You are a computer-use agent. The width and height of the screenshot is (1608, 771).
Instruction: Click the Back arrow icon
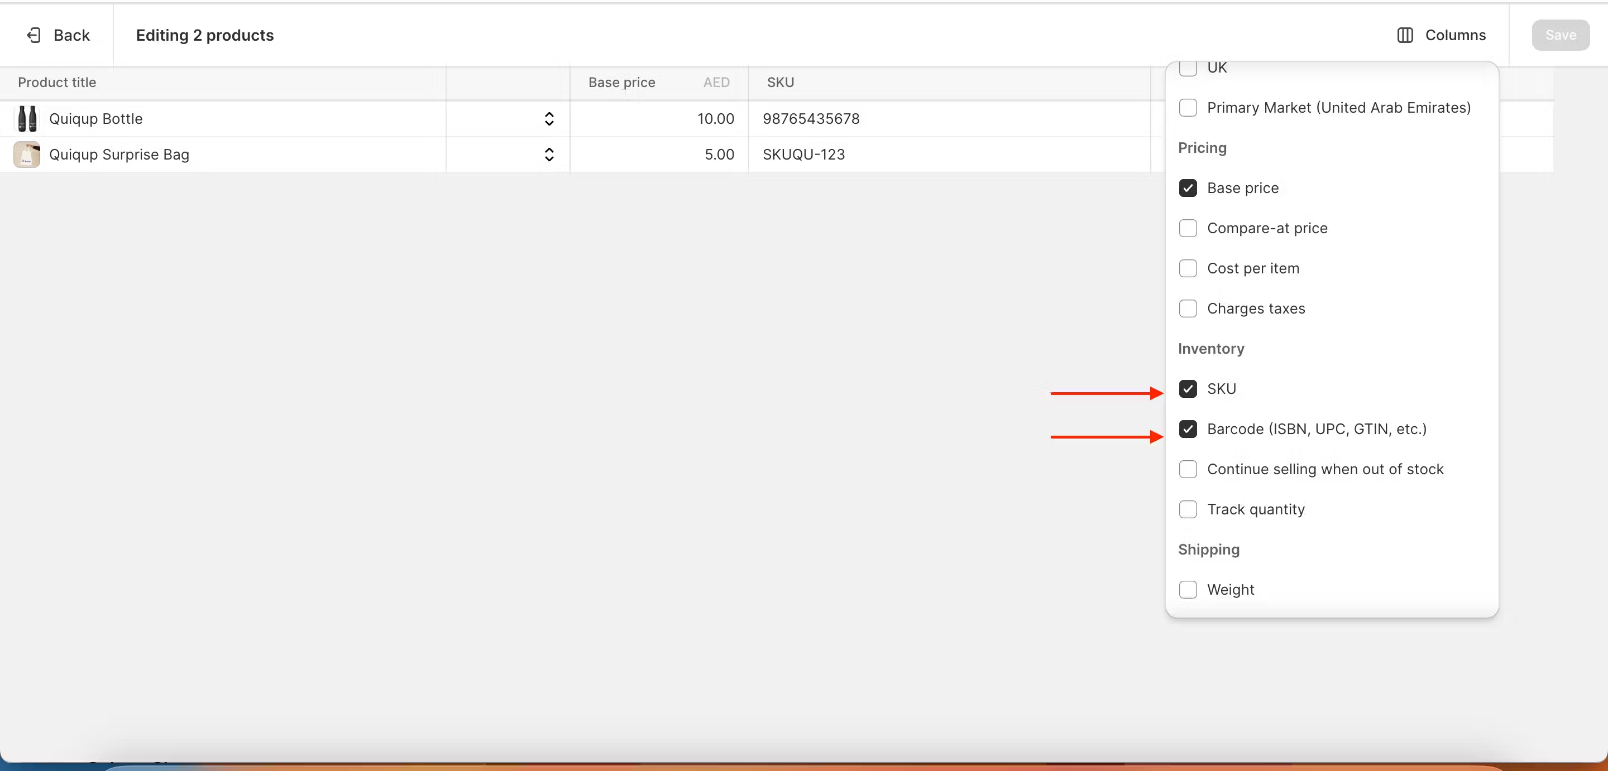click(x=33, y=35)
